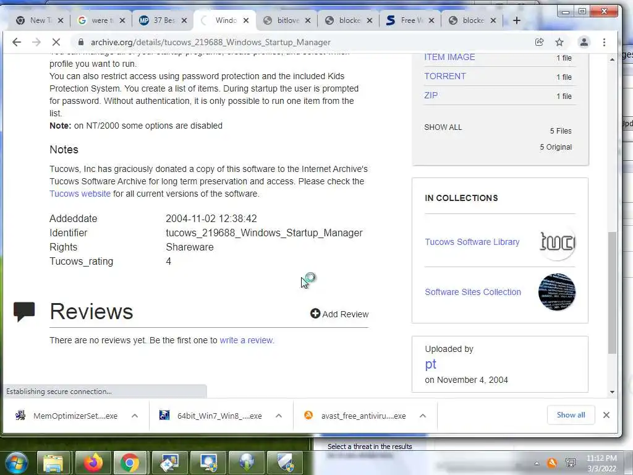Click the Avast tray icon
Viewport: 633px width, 475px height.
(552, 463)
